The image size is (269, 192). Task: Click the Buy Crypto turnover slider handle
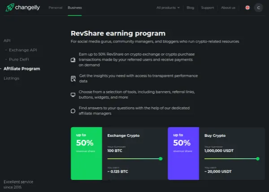pos(258,159)
